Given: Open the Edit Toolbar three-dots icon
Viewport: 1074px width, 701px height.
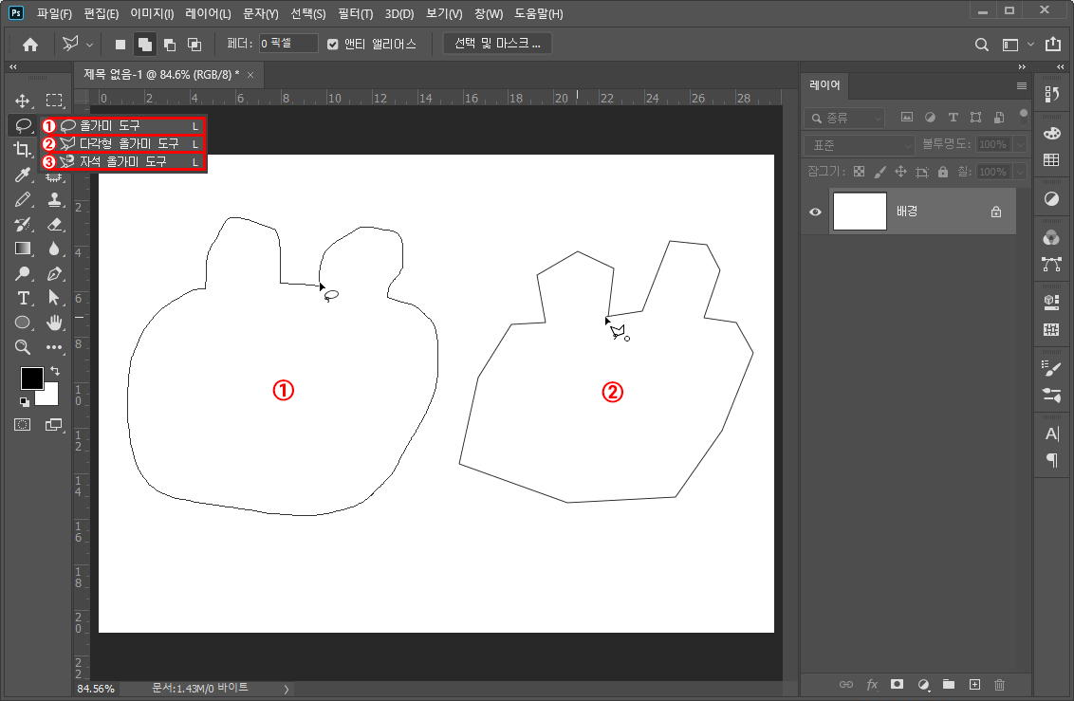Looking at the screenshot, I should pos(54,347).
